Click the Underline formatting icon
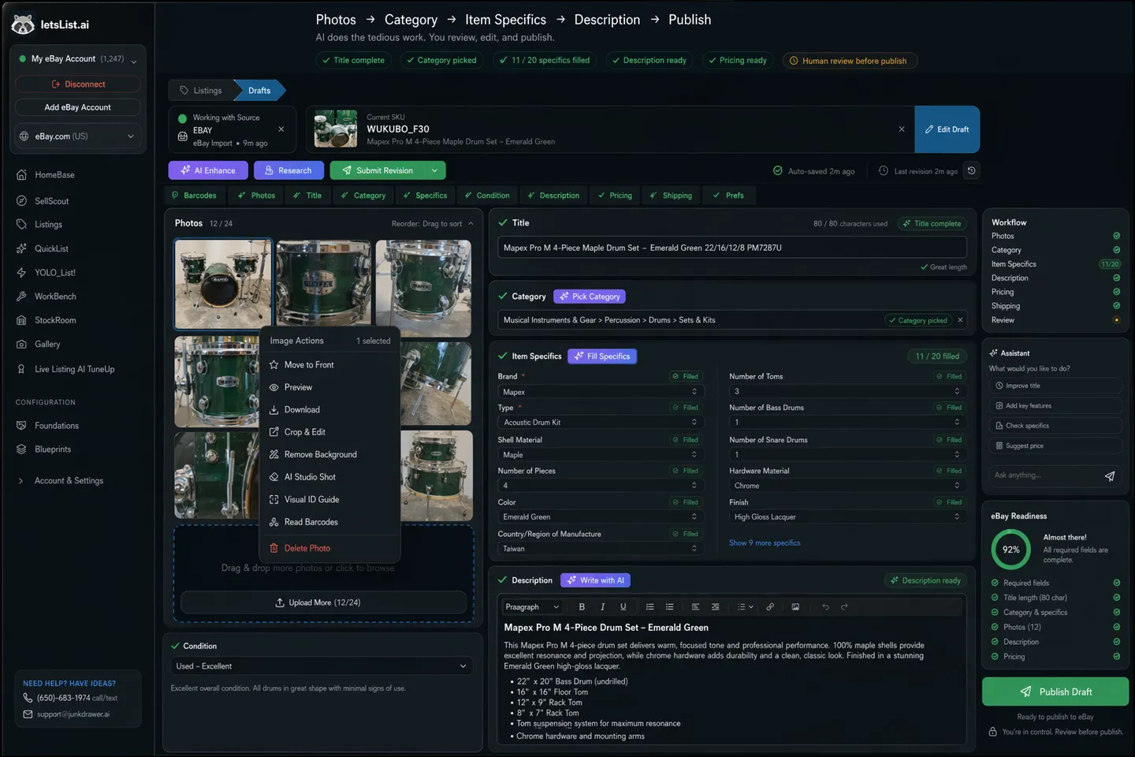The image size is (1135, 757). 623,607
